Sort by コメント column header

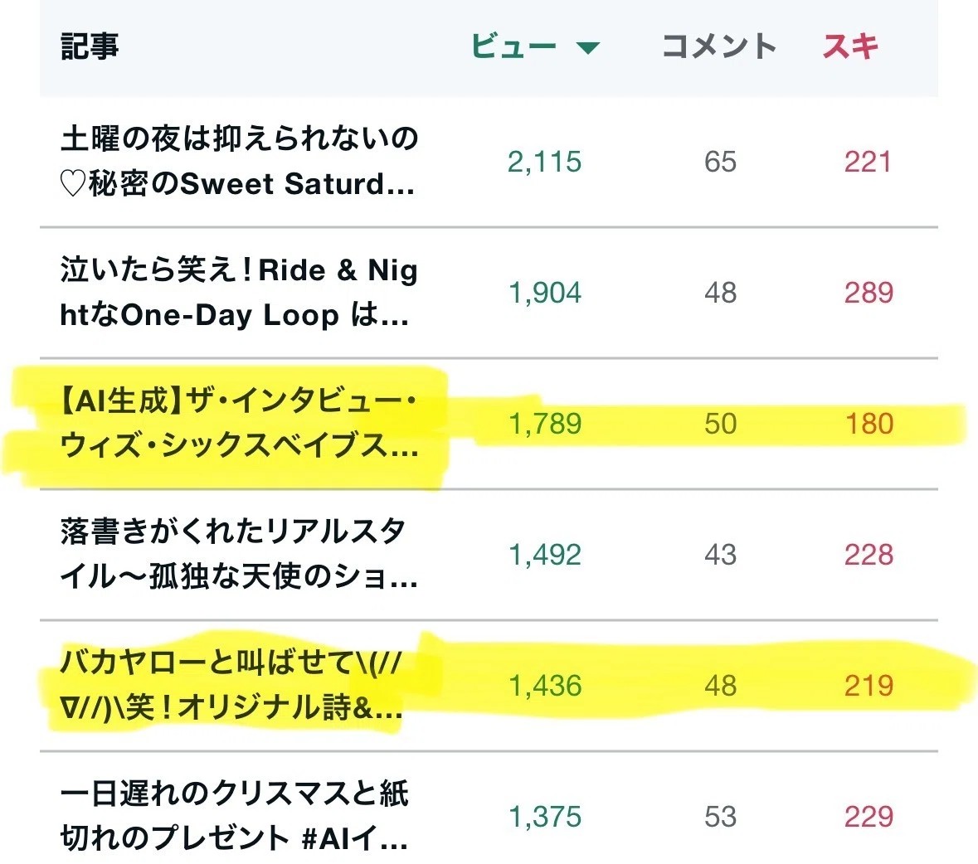point(719,46)
